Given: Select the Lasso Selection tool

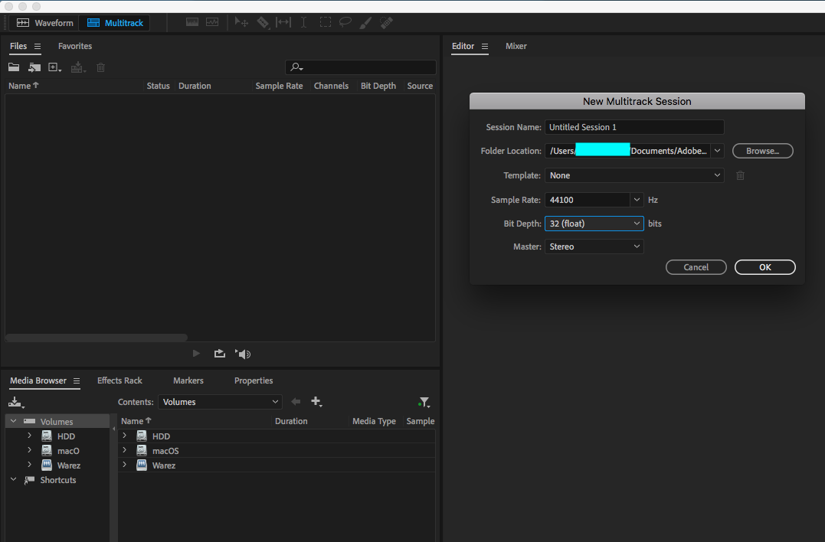Looking at the screenshot, I should pos(345,22).
